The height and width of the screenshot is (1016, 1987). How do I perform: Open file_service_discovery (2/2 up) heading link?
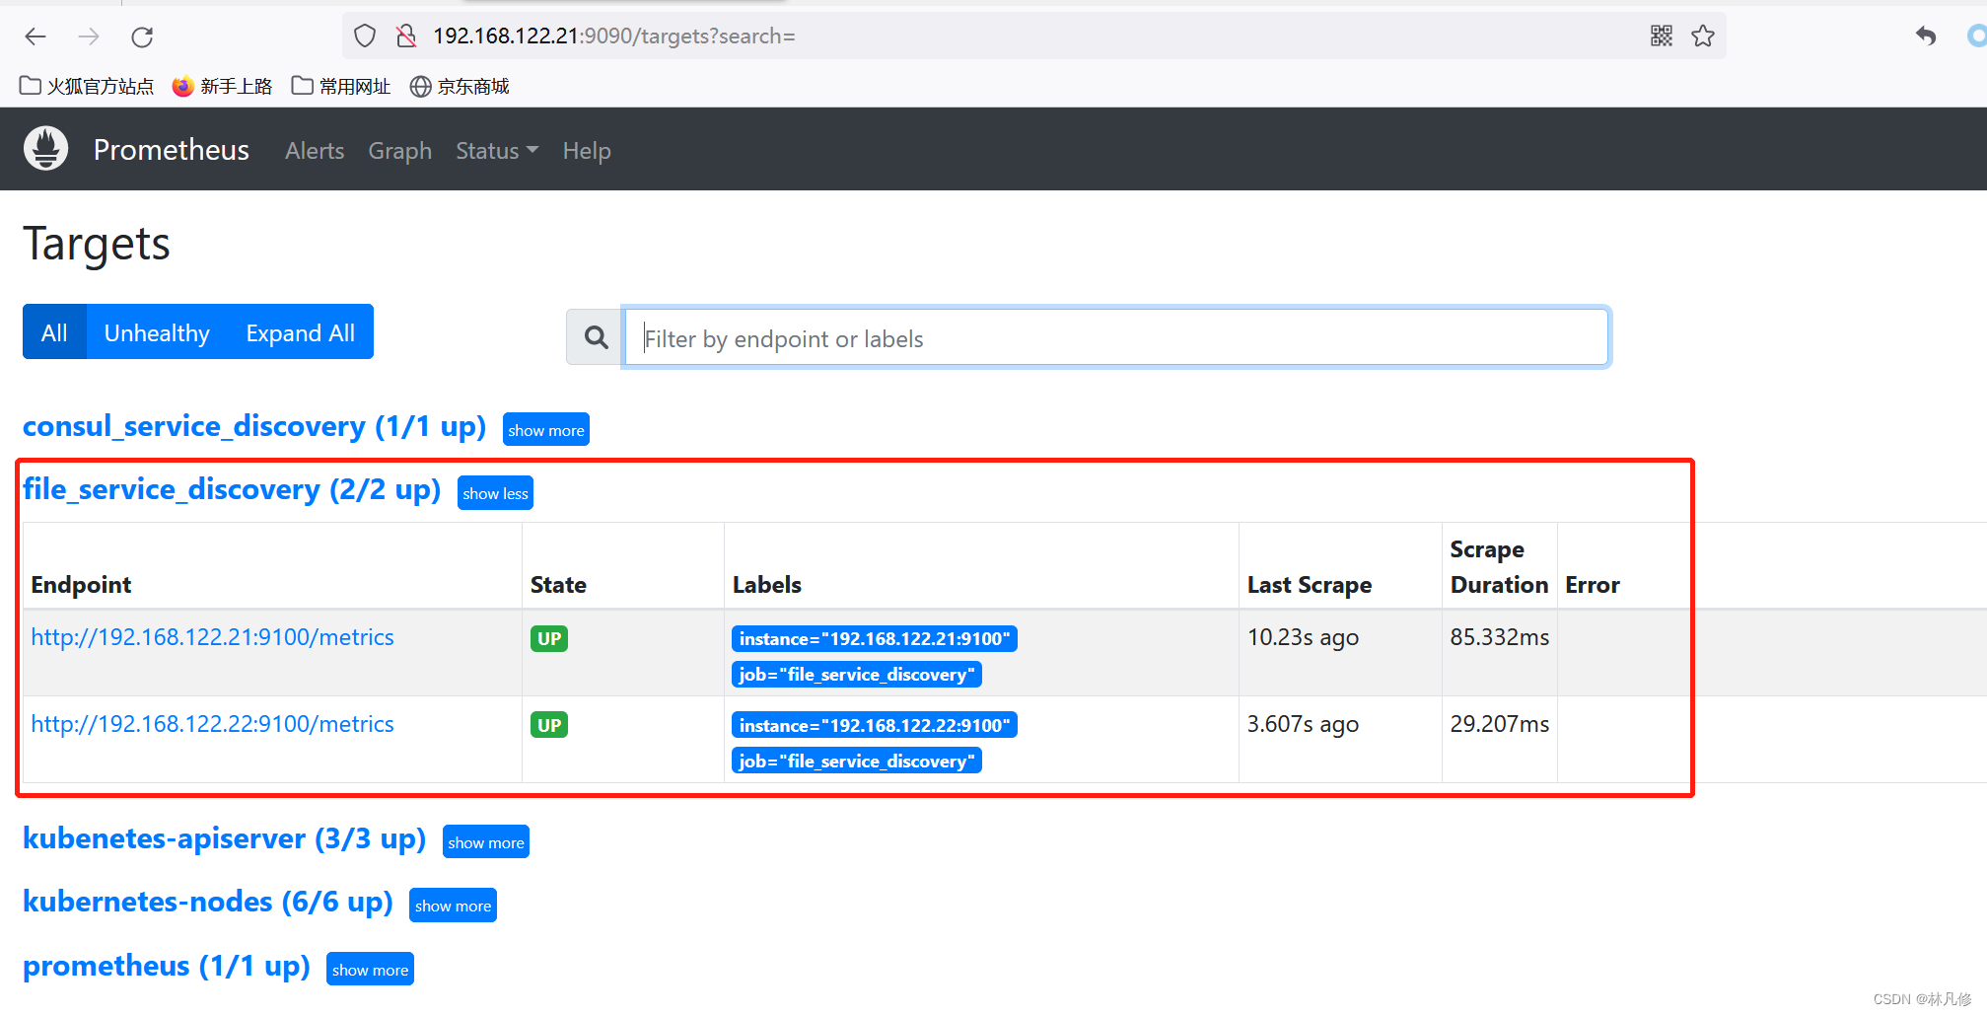pyautogui.click(x=232, y=489)
